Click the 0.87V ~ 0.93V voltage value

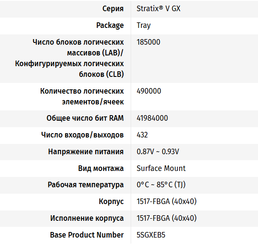(x=158, y=152)
